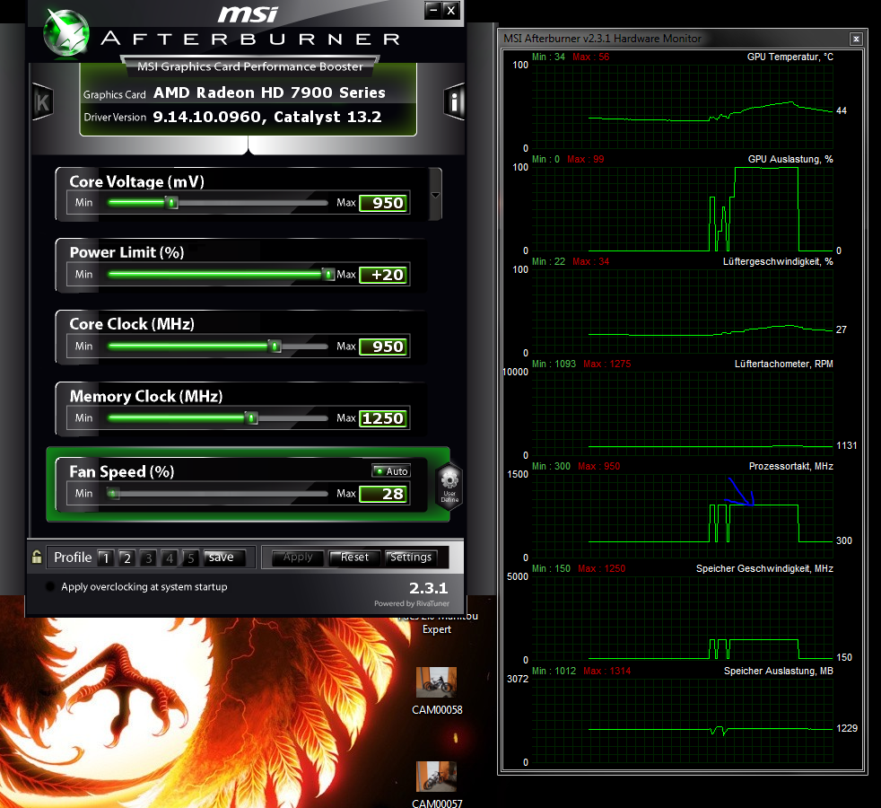Image resolution: width=881 pixels, height=808 pixels.
Task: Click the Min : 1093 tachometer value
Action: tap(554, 364)
